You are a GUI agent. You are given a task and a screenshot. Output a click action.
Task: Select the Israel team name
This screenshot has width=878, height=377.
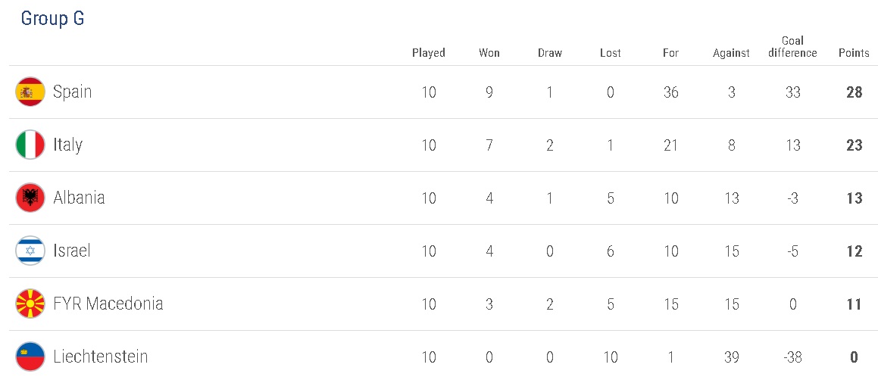pyautogui.click(x=72, y=251)
